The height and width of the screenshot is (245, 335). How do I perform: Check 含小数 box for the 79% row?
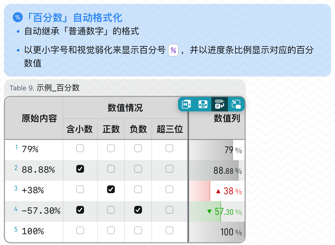tap(80, 149)
